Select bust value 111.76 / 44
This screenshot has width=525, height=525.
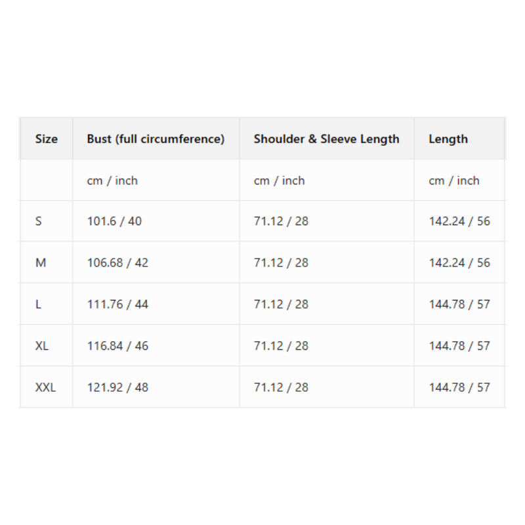tap(117, 304)
